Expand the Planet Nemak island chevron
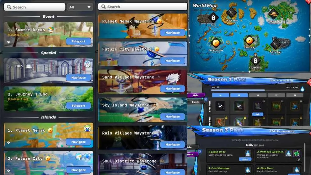311x175 pixels. tap(8, 142)
